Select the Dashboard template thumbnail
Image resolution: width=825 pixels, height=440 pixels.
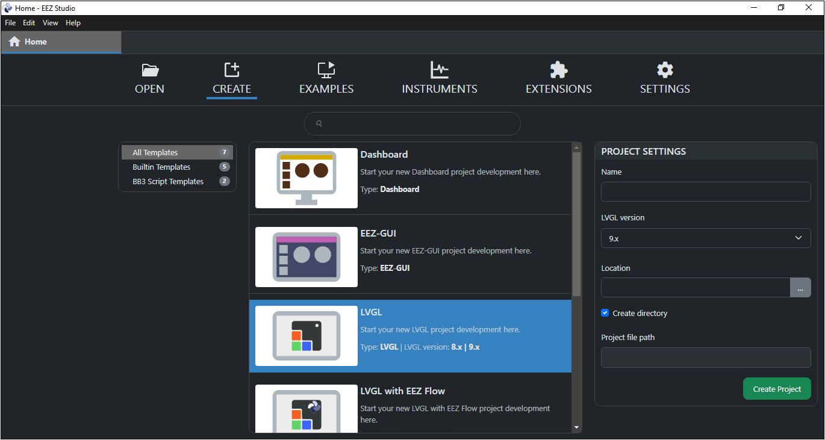tap(307, 178)
